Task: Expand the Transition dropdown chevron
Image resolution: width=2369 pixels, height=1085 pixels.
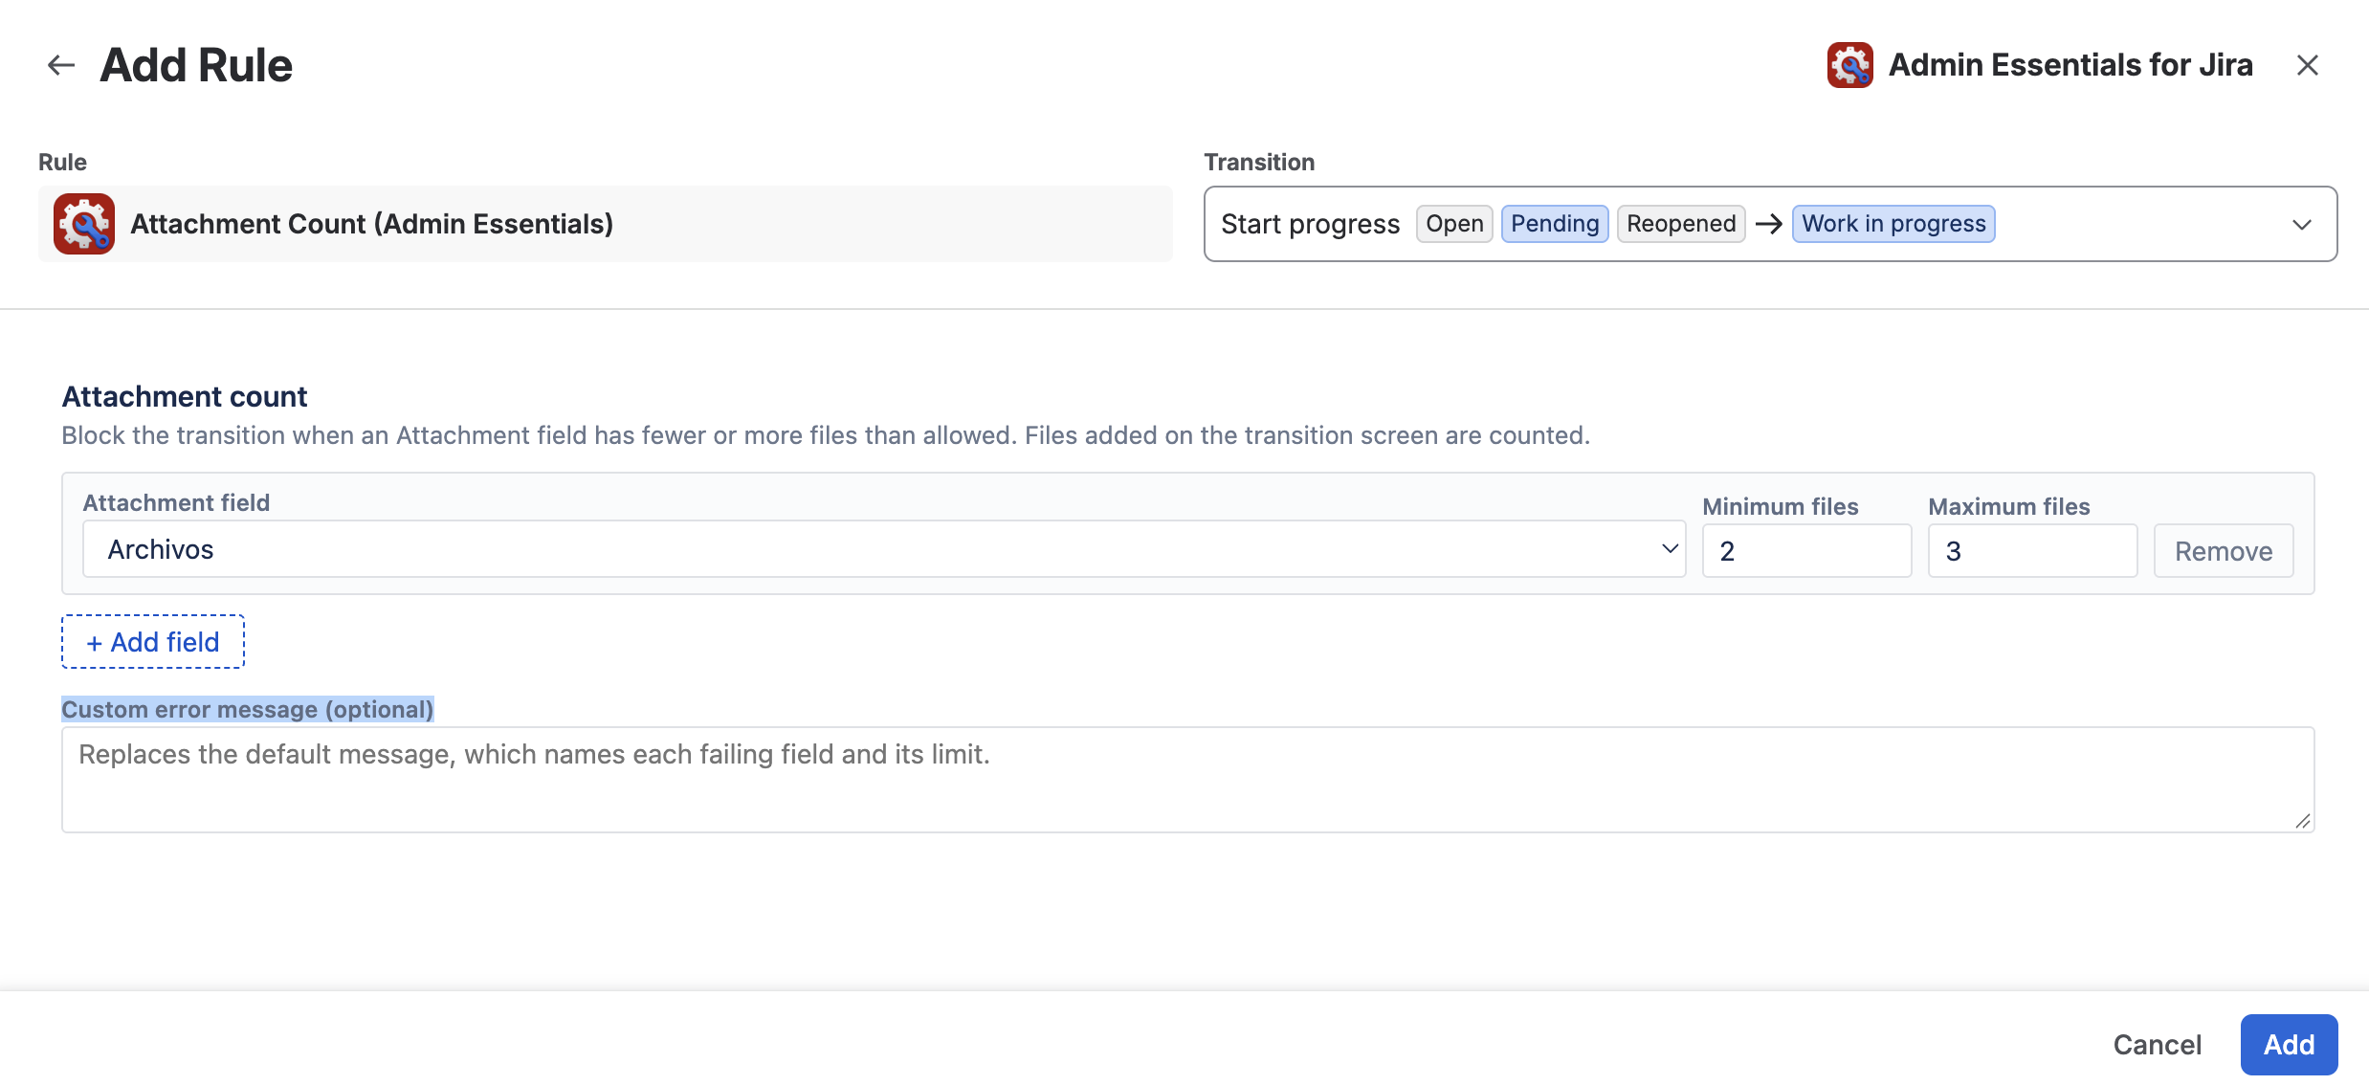Action: coord(2301,225)
